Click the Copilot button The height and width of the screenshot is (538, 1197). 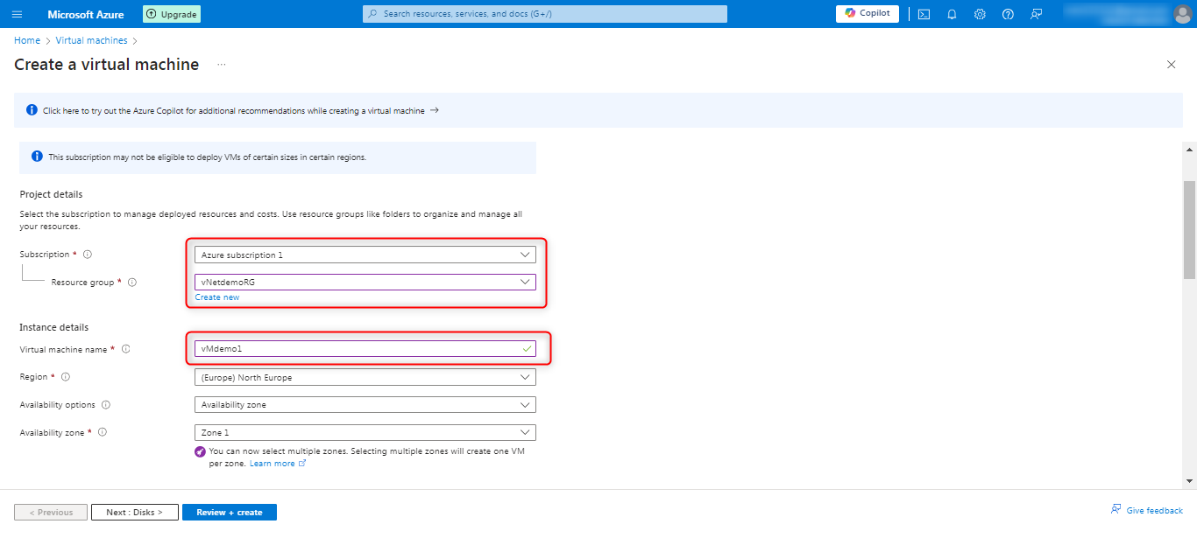pos(868,14)
